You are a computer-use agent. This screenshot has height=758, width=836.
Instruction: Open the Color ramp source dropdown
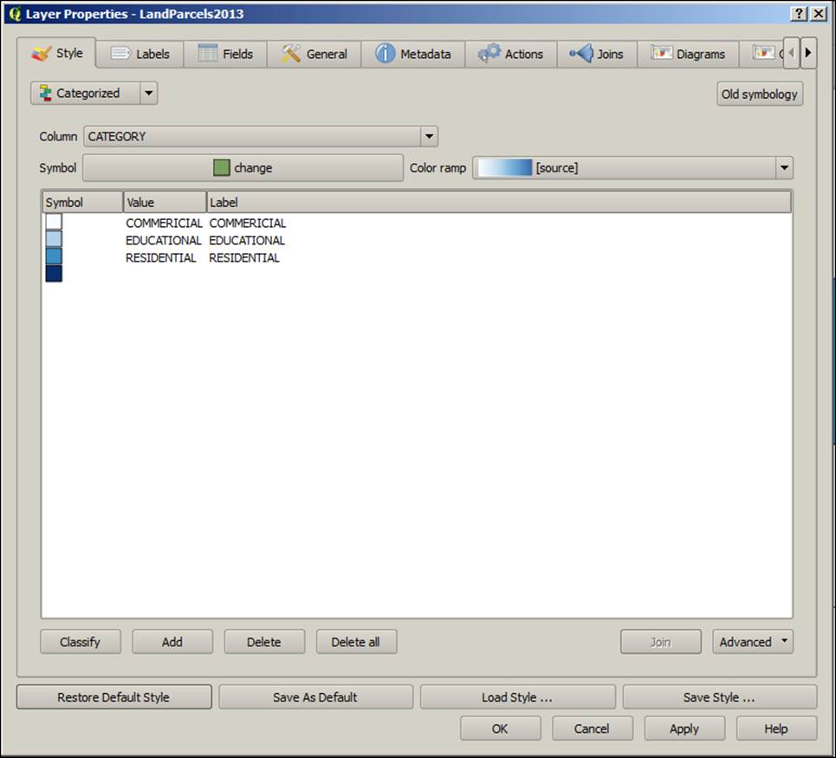click(784, 167)
